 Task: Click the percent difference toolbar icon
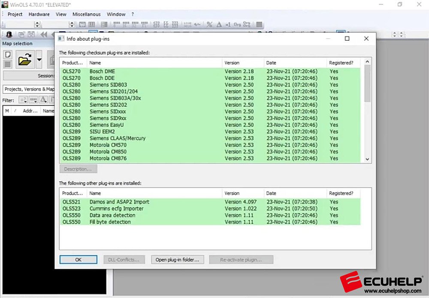pyautogui.click(x=209, y=24)
